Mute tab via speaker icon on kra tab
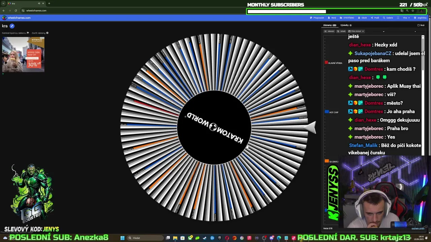Screen dimensions: 431x242 39,3
